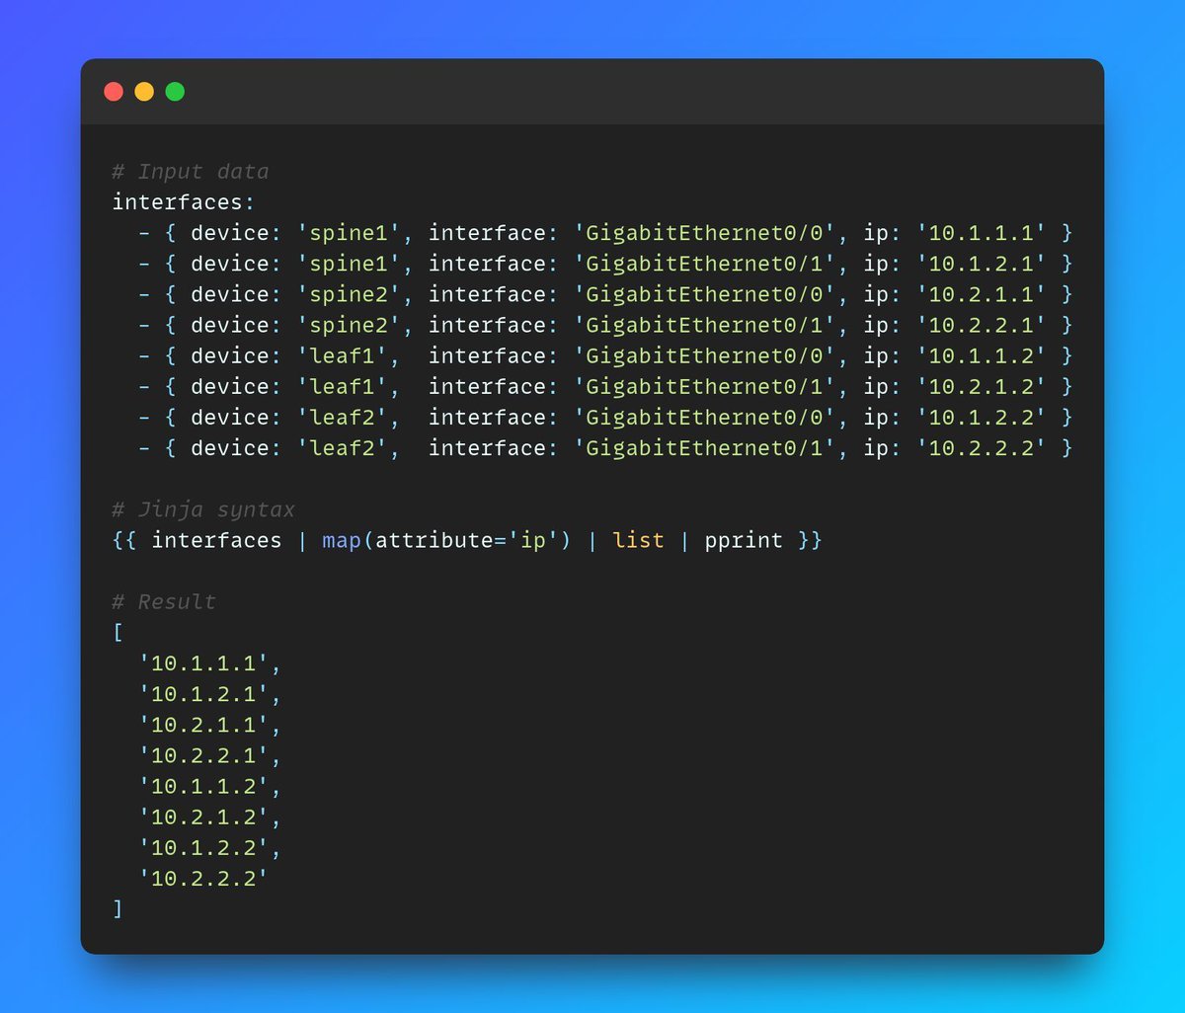Viewport: 1185px width, 1013px height.
Task: Click the yellow minimize window dot
Action: pyautogui.click(x=144, y=92)
